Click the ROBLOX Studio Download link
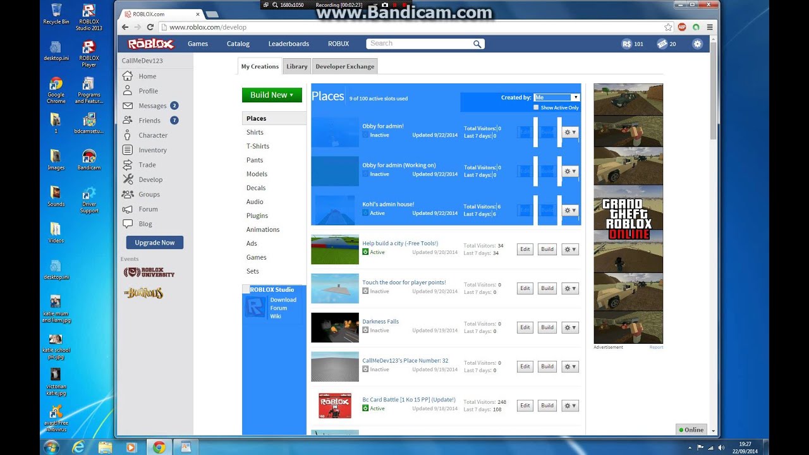The height and width of the screenshot is (455, 809). (283, 300)
